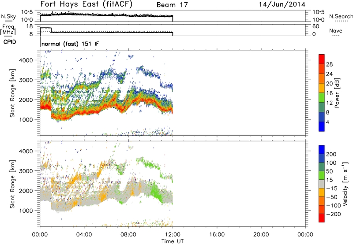
Task: Click the 'Beam 17' label
Action: pos(172,5)
